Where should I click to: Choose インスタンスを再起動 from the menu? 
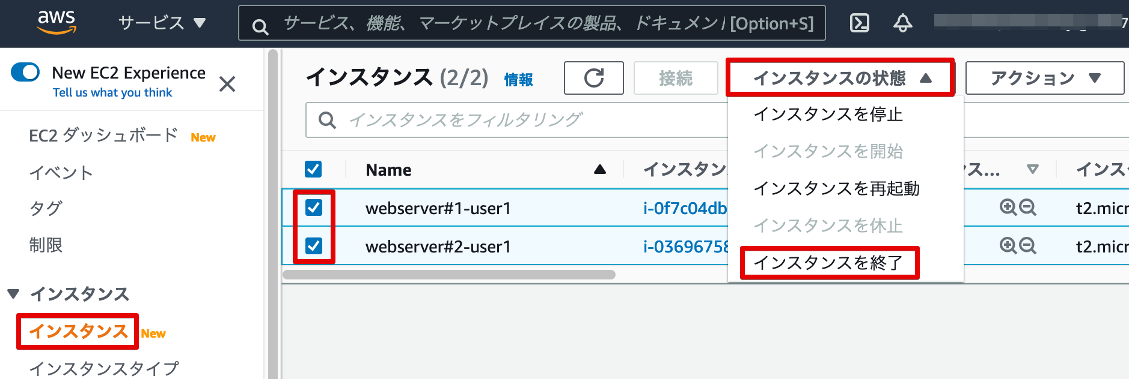tap(836, 188)
